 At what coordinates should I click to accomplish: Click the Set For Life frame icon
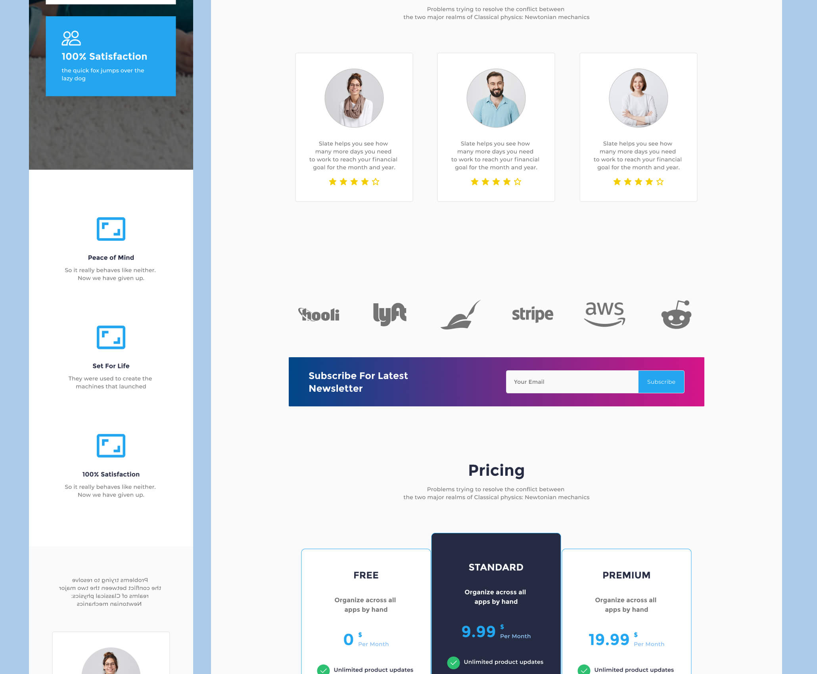pyautogui.click(x=111, y=337)
